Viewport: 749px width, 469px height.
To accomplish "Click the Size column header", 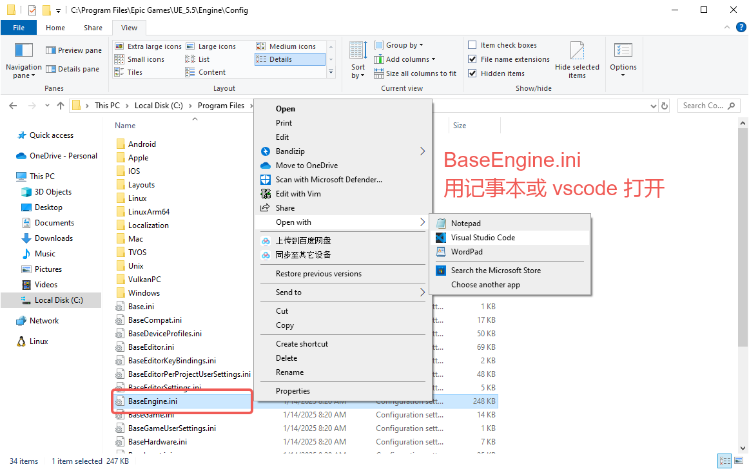I will tap(460, 126).
